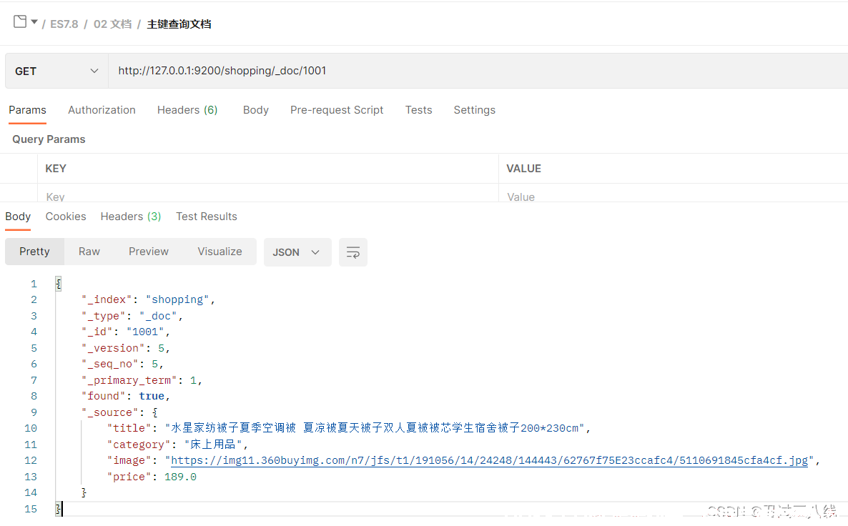Viewport: 848px width, 526px height.
Task: Open the Pre-request Script tab
Action: [x=337, y=110]
